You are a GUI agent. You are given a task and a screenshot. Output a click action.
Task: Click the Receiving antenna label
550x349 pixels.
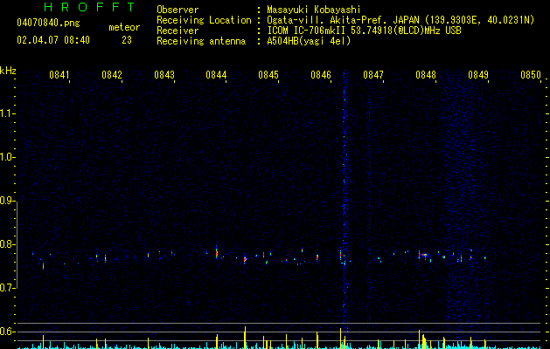click(201, 41)
